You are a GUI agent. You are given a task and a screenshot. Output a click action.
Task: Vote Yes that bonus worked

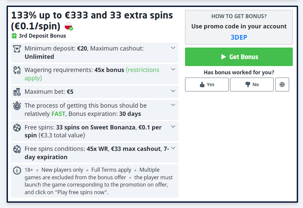(x=207, y=85)
